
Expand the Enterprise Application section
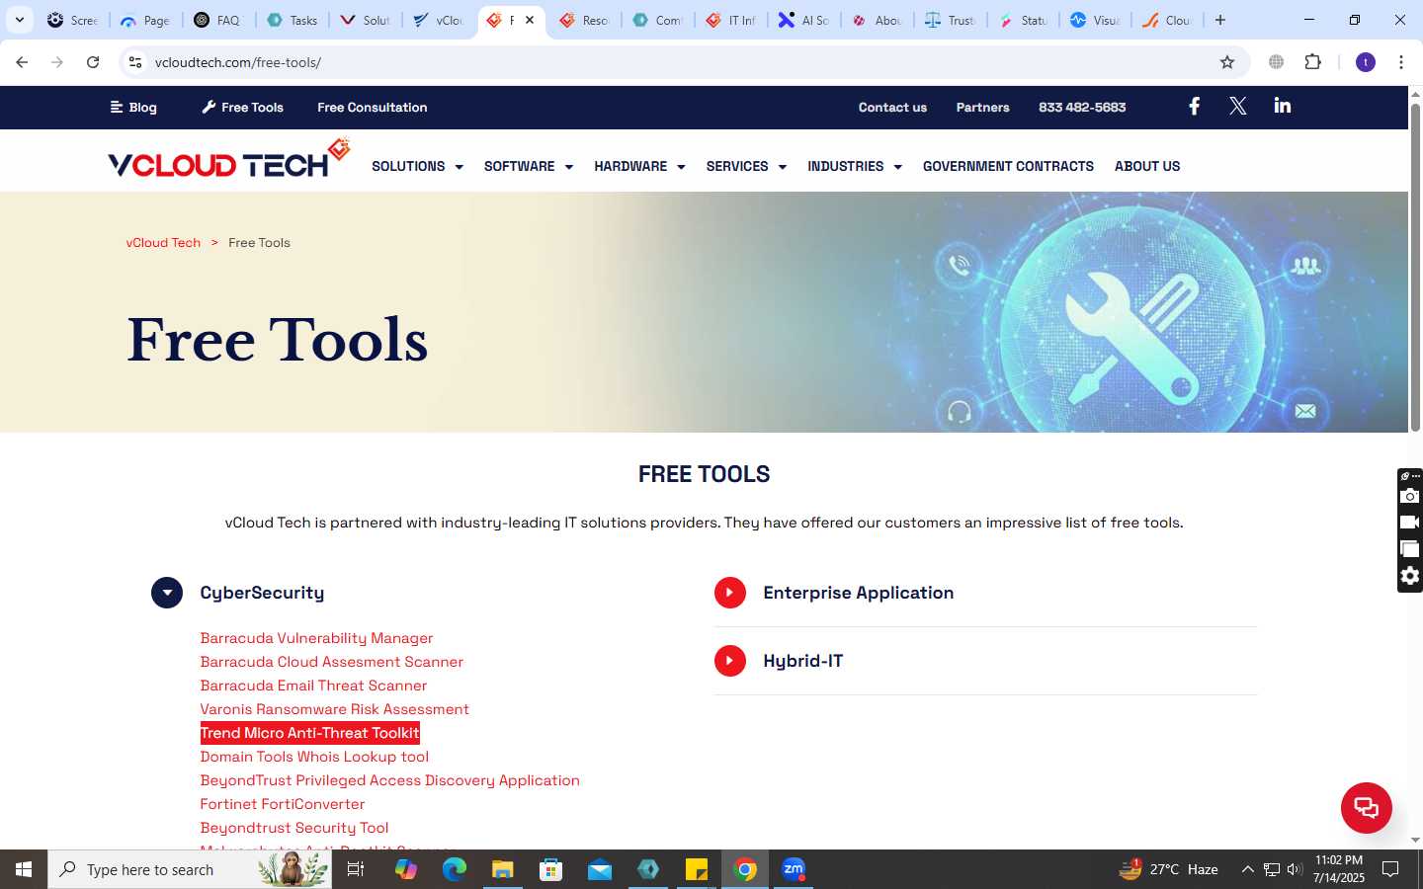click(x=730, y=593)
